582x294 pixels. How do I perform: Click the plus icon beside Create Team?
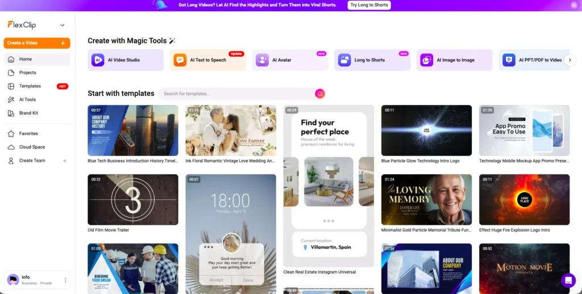click(65, 161)
